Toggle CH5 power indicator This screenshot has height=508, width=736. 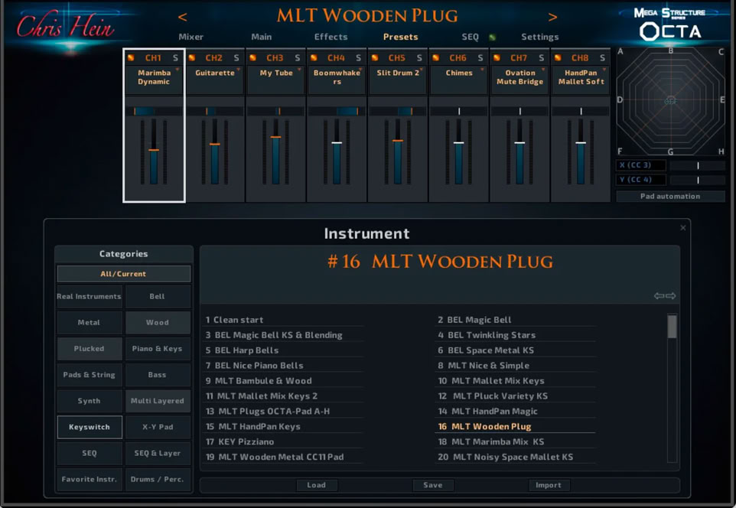click(375, 57)
